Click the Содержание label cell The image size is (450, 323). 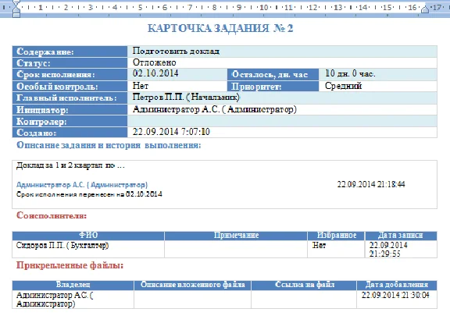[70, 51]
